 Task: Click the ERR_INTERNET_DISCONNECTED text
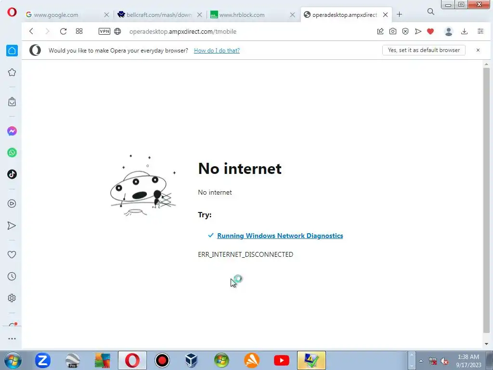245,254
